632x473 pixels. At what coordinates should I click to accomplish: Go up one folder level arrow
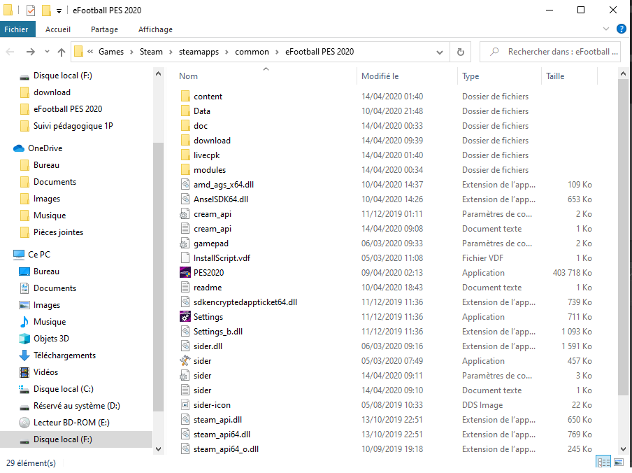pos(62,52)
